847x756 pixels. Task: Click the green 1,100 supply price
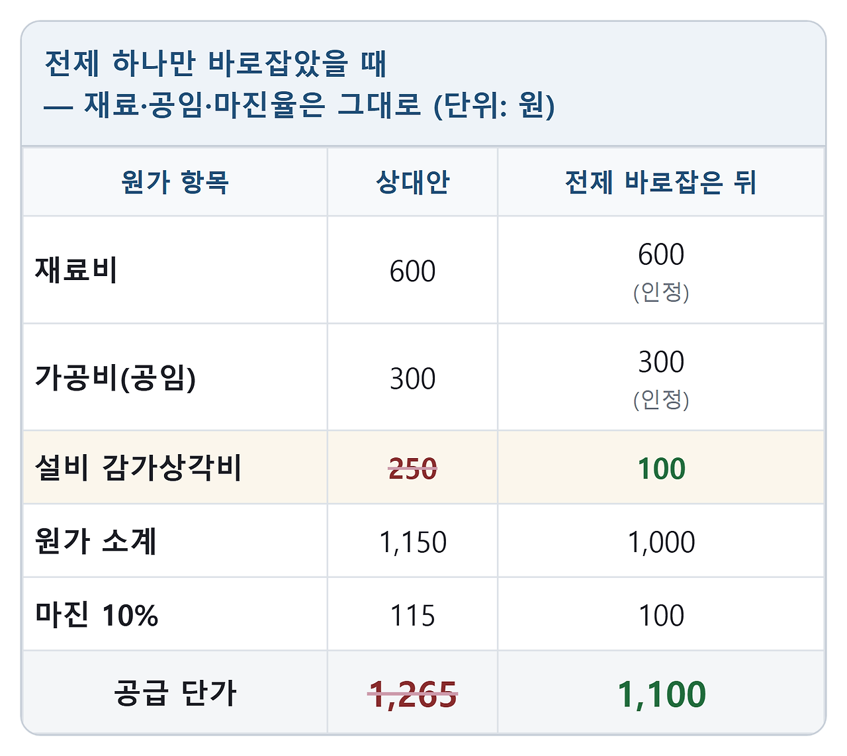661,694
